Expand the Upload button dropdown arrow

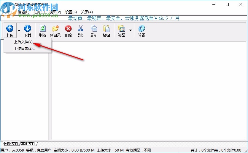19,30
